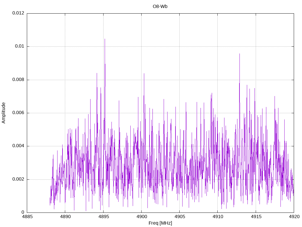
Task: Click the y-axis tick label '0.01'
Action: [x=20, y=46]
